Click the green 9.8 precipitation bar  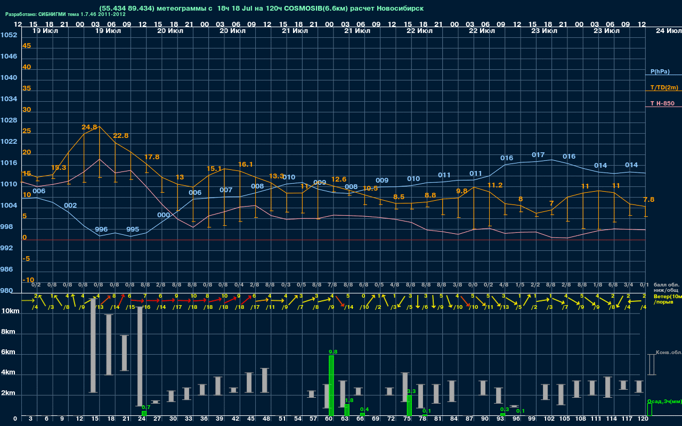(x=331, y=386)
